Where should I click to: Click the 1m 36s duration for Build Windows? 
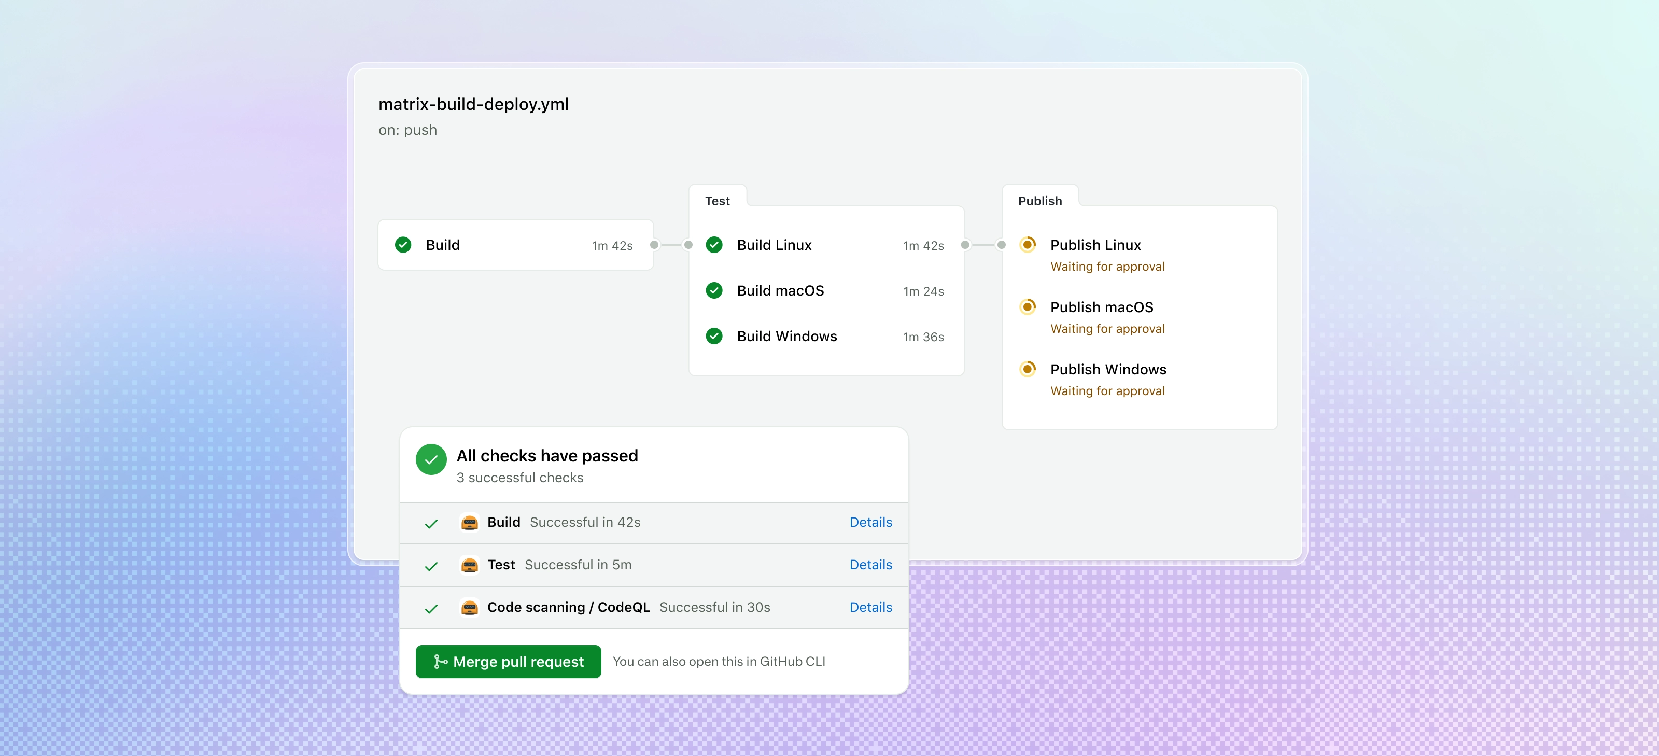coord(923,337)
